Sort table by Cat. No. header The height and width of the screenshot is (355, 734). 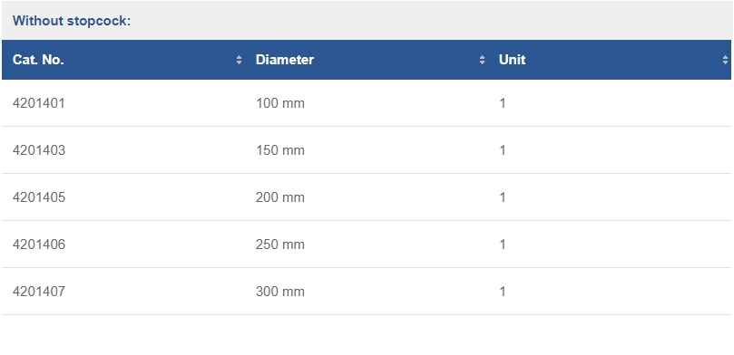tap(123, 60)
